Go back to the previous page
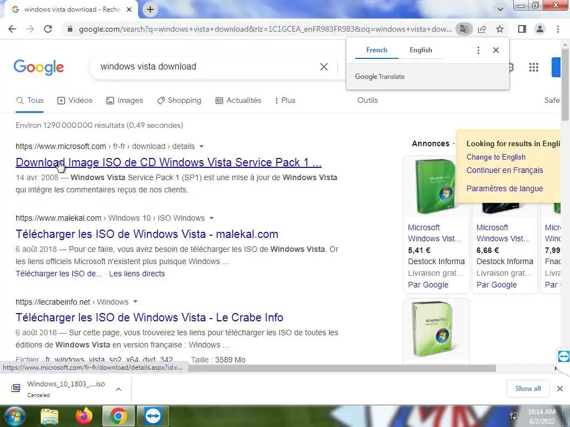Viewport: 570px width, 427px height. click(12, 29)
